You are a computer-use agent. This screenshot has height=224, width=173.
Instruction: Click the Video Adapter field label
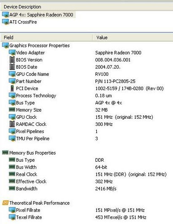tap(30, 53)
